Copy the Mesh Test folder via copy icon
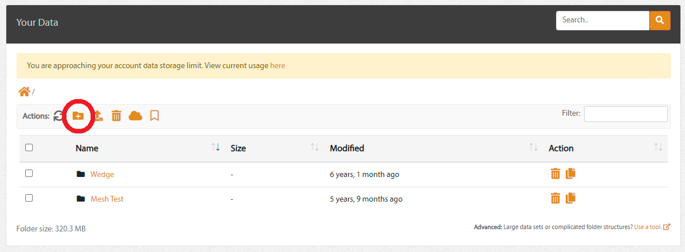 pos(570,198)
